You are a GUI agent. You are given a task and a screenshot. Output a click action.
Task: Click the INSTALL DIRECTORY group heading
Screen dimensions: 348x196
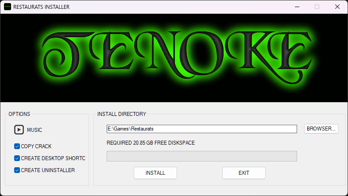[122, 114]
